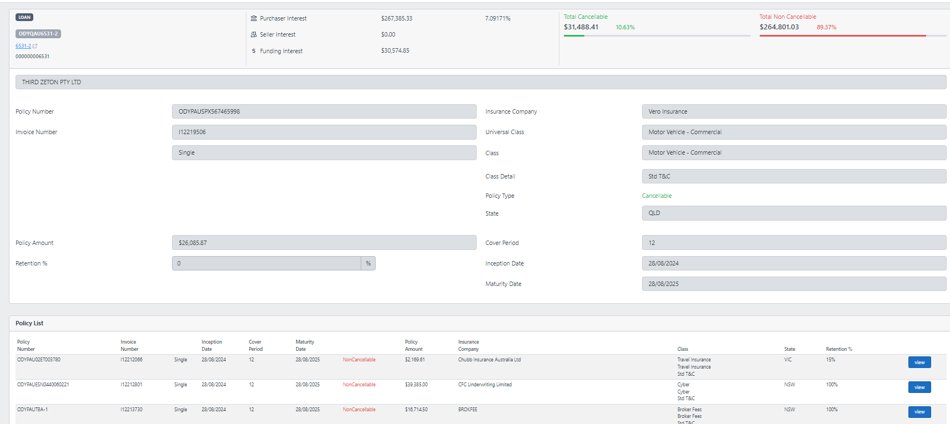Click the Funding Interest dollar icon
This screenshot has height=424, width=950.
254,51
